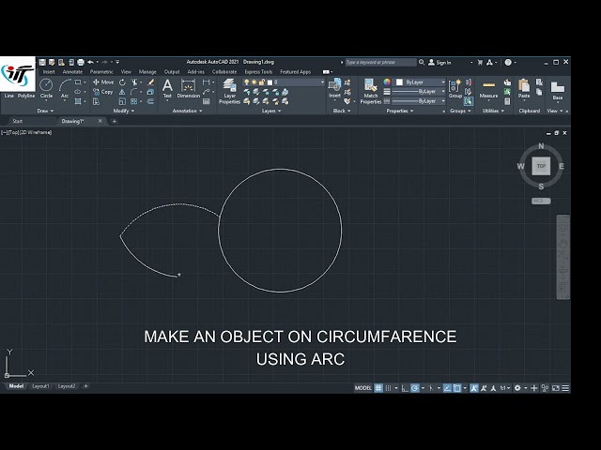Expand the Annotation panel
Image resolution: width=601 pixels, height=450 pixels.
(187, 111)
